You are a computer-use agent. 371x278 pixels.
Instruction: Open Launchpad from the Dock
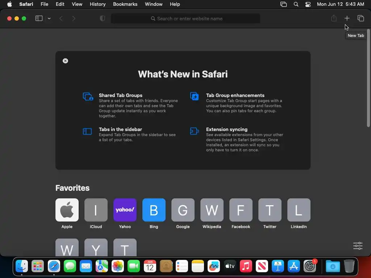pyautogui.click(x=38, y=266)
